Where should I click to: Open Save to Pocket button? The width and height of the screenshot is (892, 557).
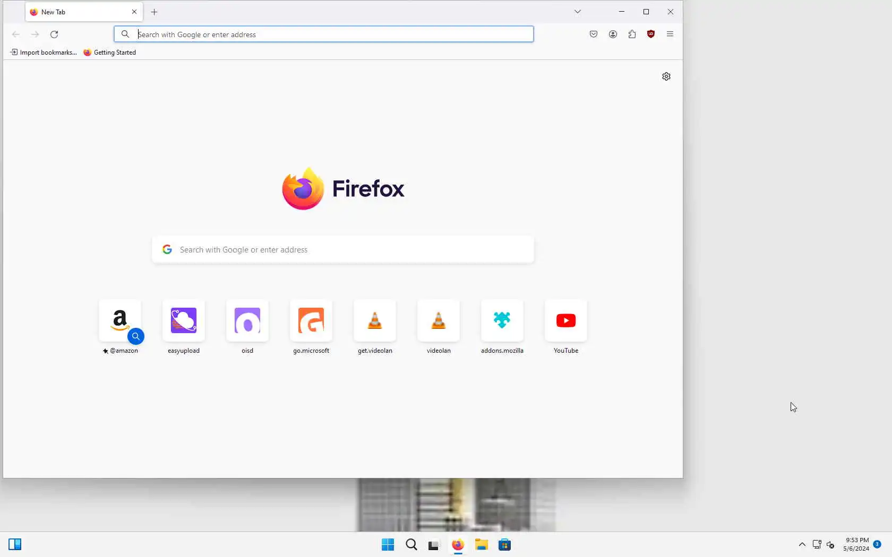click(594, 34)
